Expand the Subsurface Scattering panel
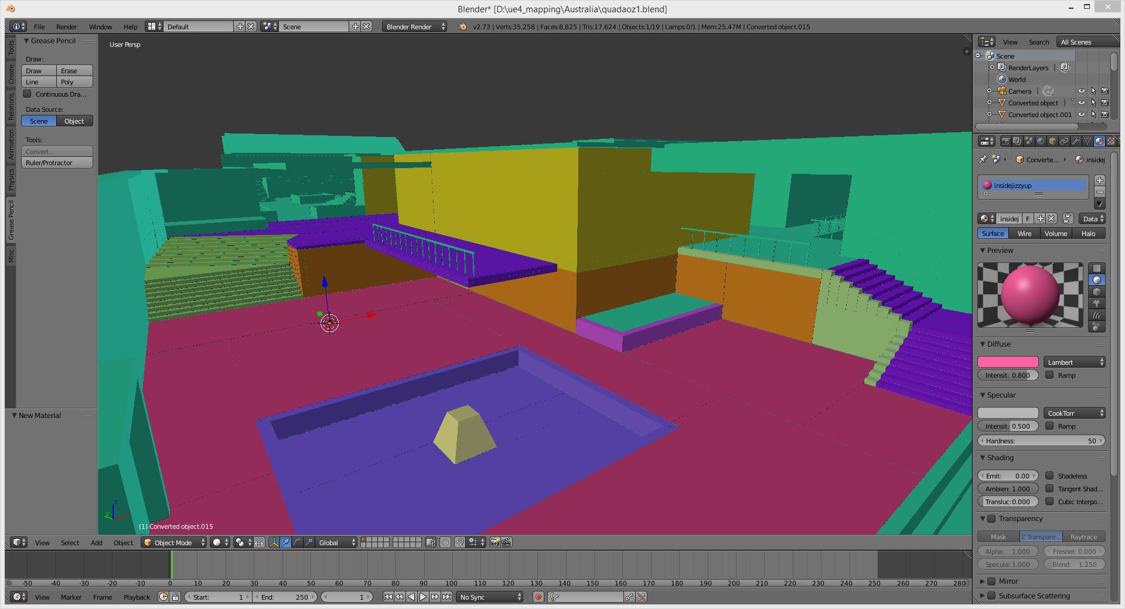Screen dimensions: 1125x609 pos(983,596)
